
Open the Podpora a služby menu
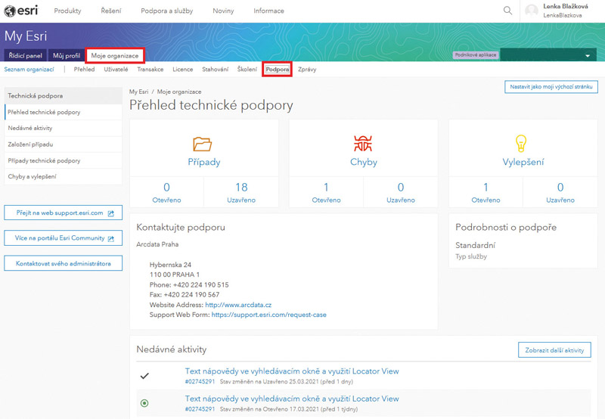coord(166,11)
